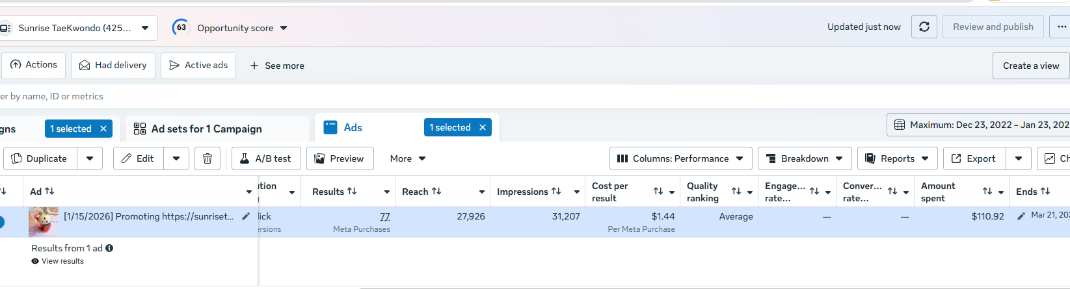The height and width of the screenshot is (289, 1070).
Task: Open the Breakdown dropdown
Action: click(804, 158)
